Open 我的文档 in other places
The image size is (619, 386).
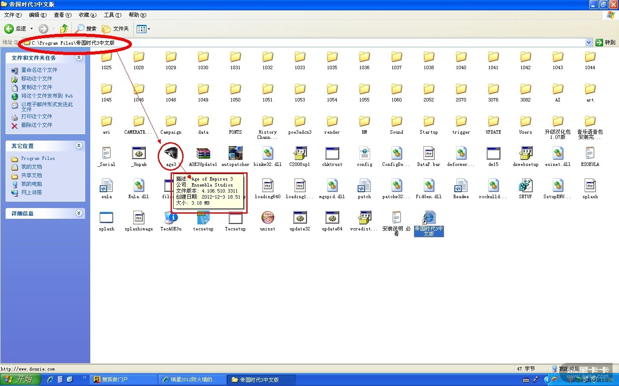coord(31,167)
